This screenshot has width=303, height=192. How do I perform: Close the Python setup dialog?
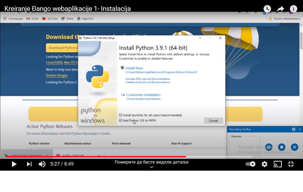[x=220, y=38]
